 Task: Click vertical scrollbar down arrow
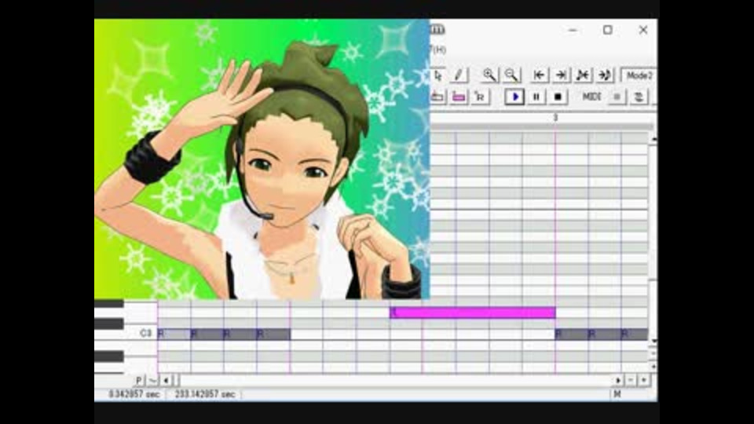click(653, 341)
